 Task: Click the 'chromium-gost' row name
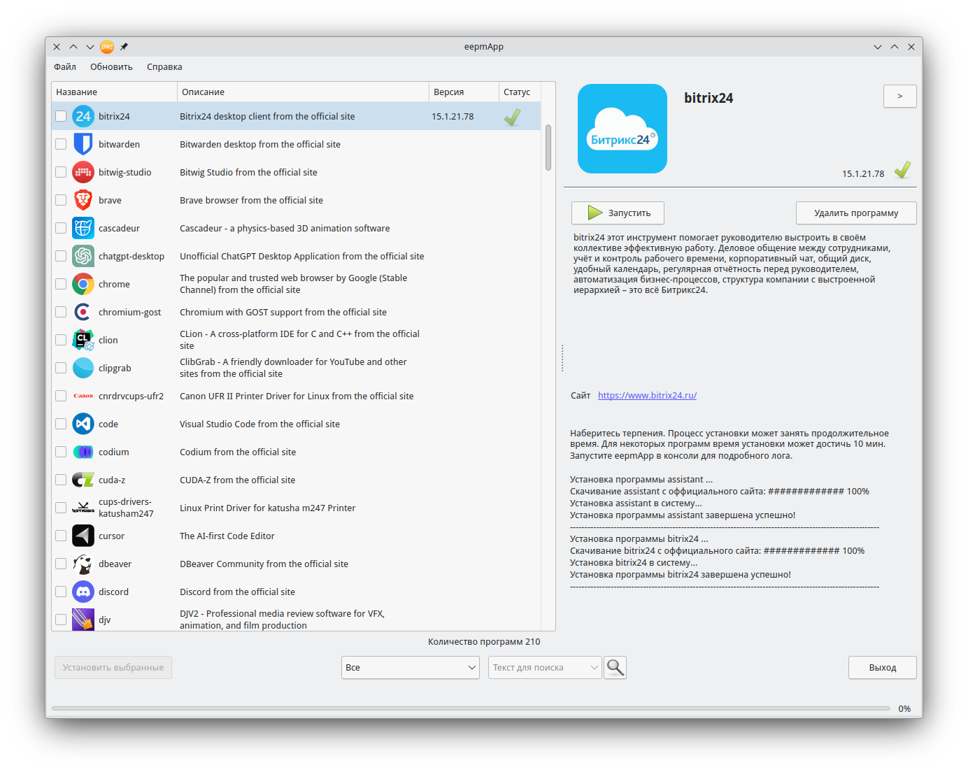click(x=129, y=312)
